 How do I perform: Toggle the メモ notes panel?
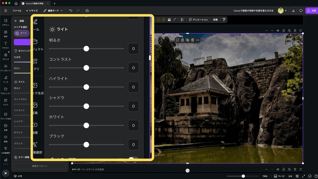tap(18, 176)
